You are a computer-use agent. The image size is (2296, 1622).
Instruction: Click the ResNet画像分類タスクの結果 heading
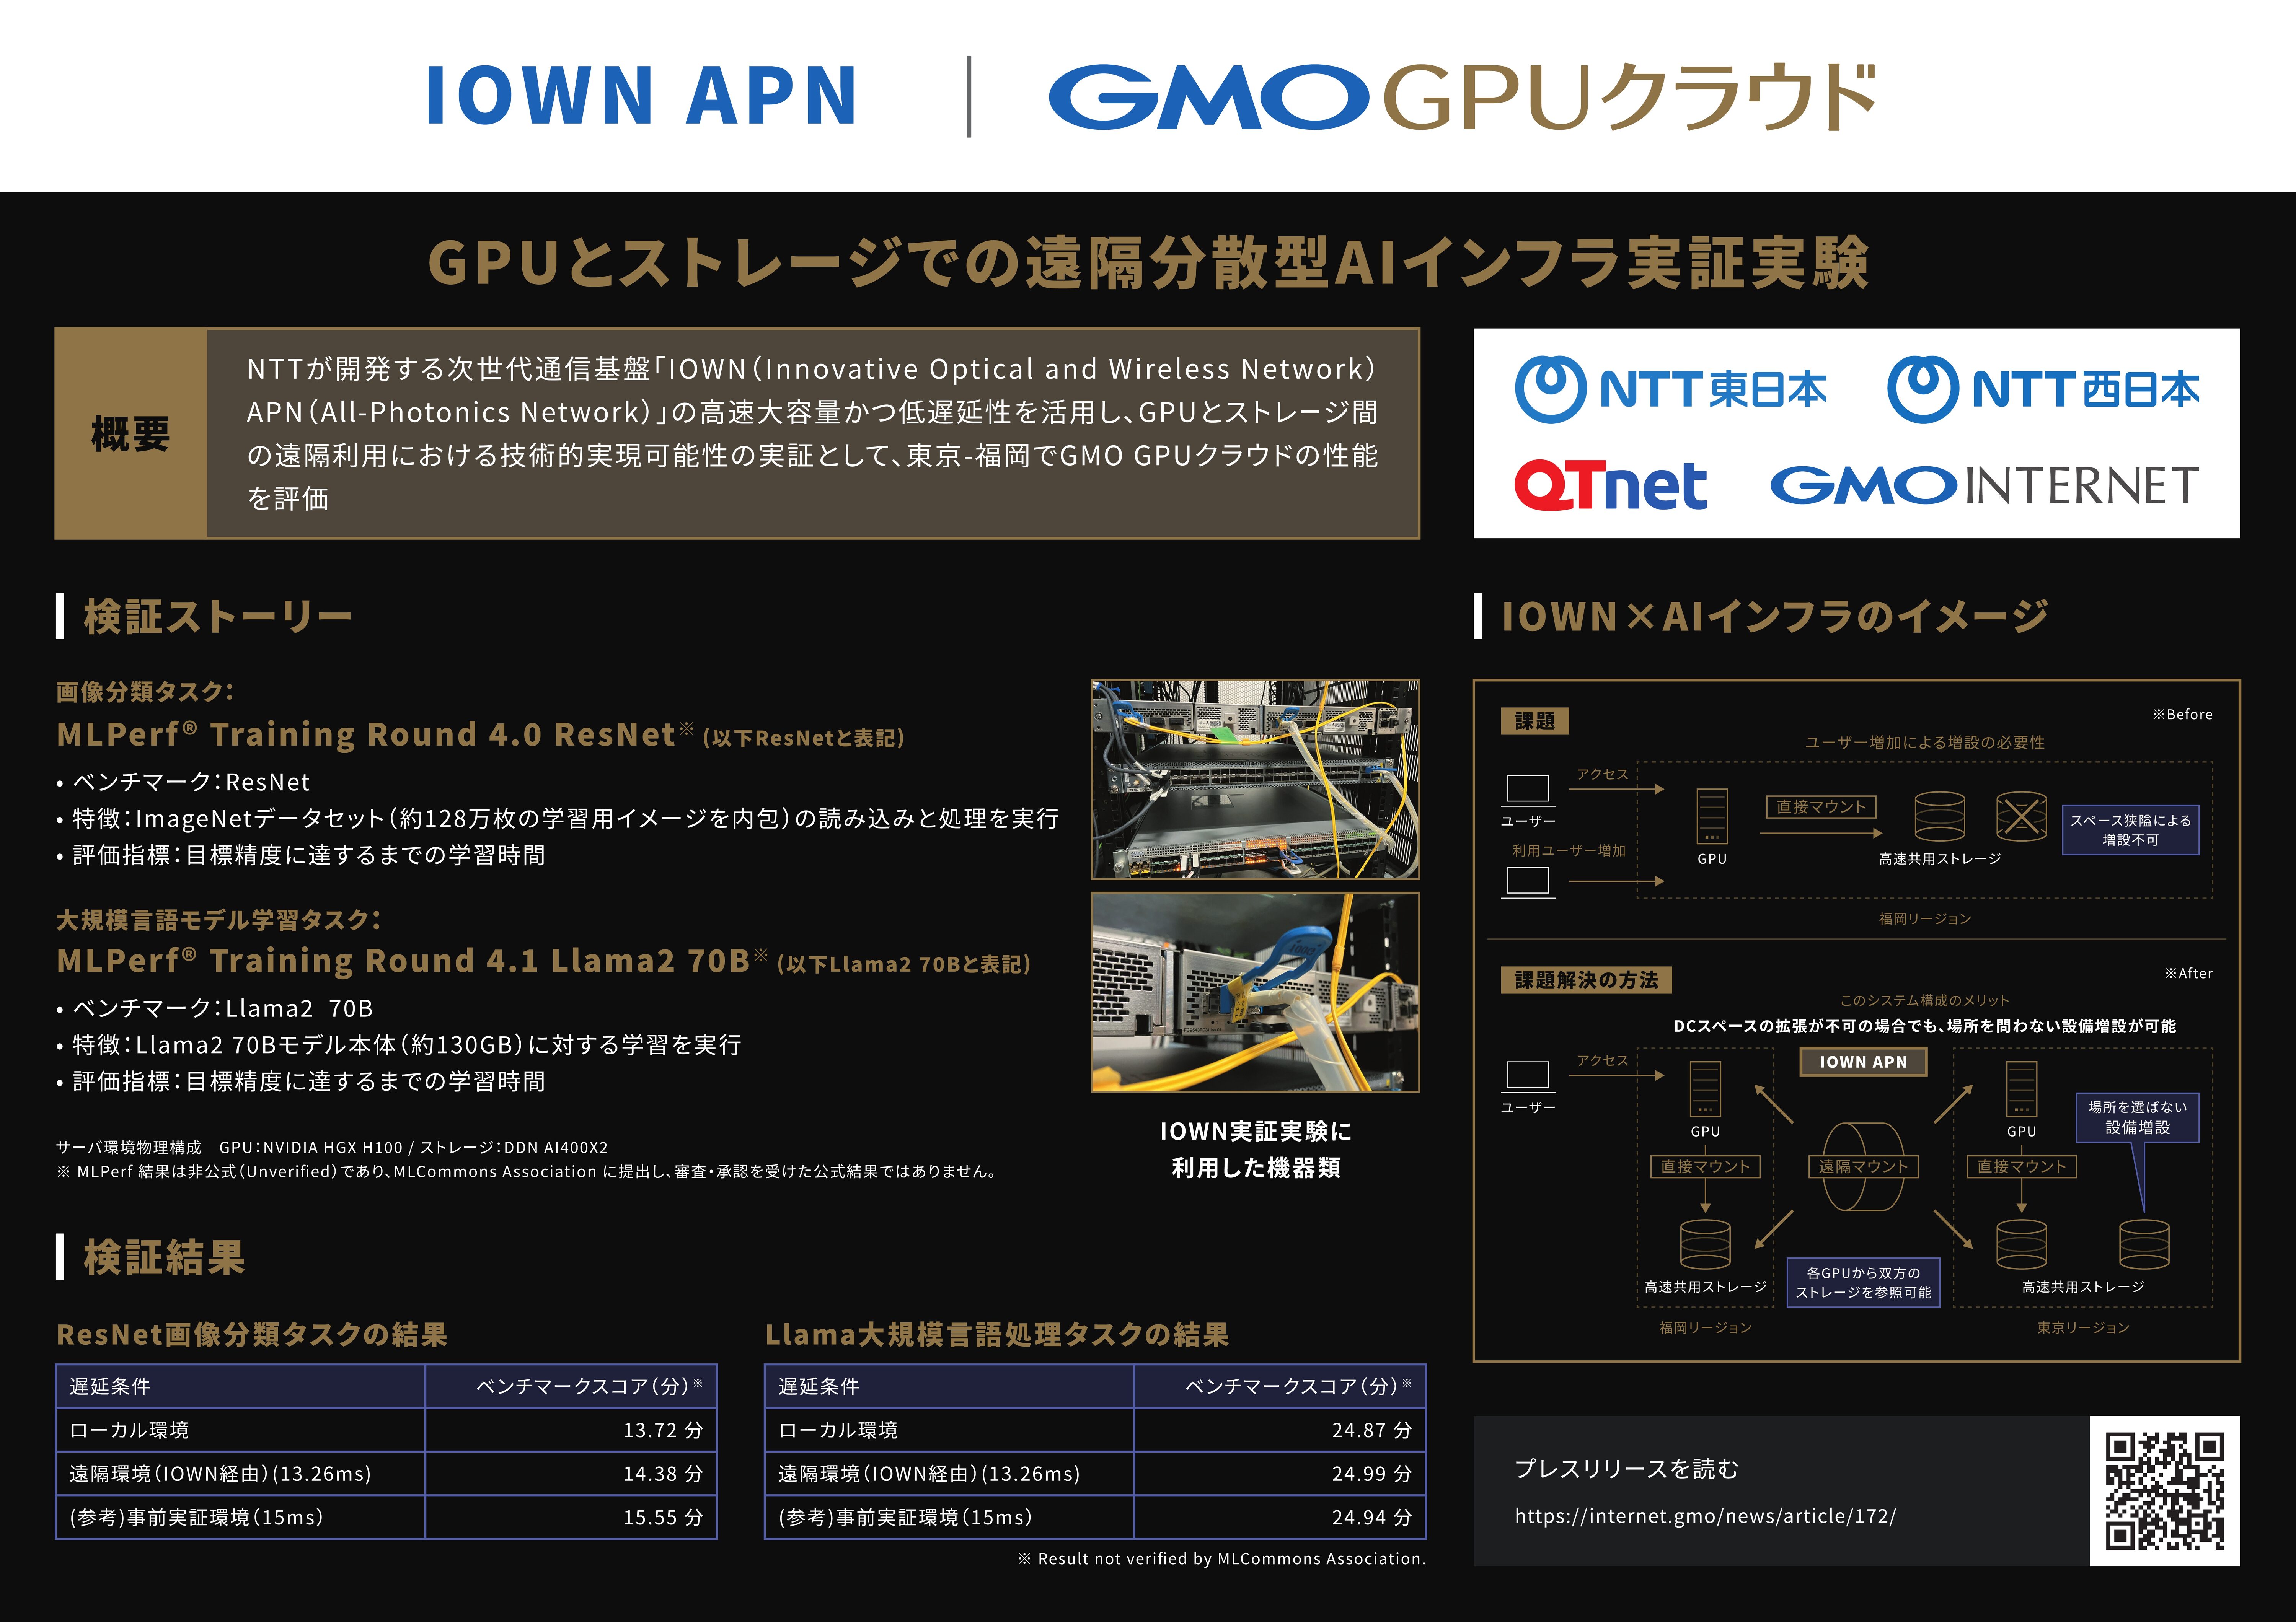tap(252, 1334)
